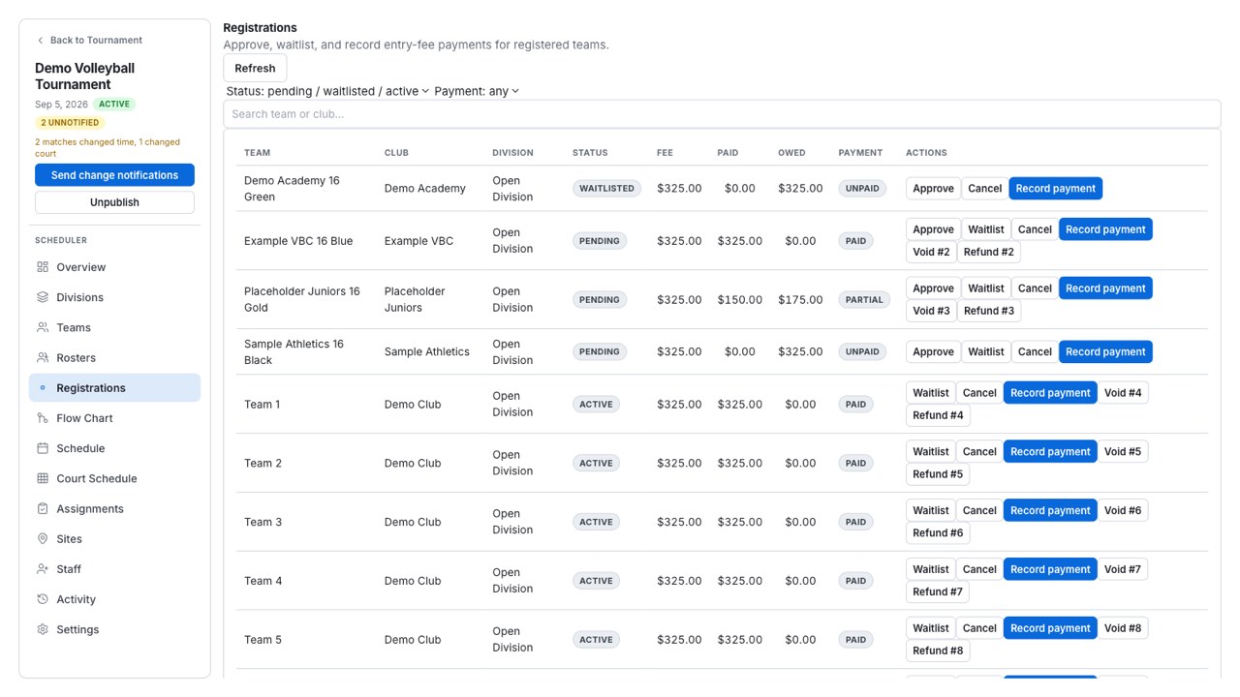Record payment for Team 1
Viewport: 1240px width, 697px height.
[1050, 393]
